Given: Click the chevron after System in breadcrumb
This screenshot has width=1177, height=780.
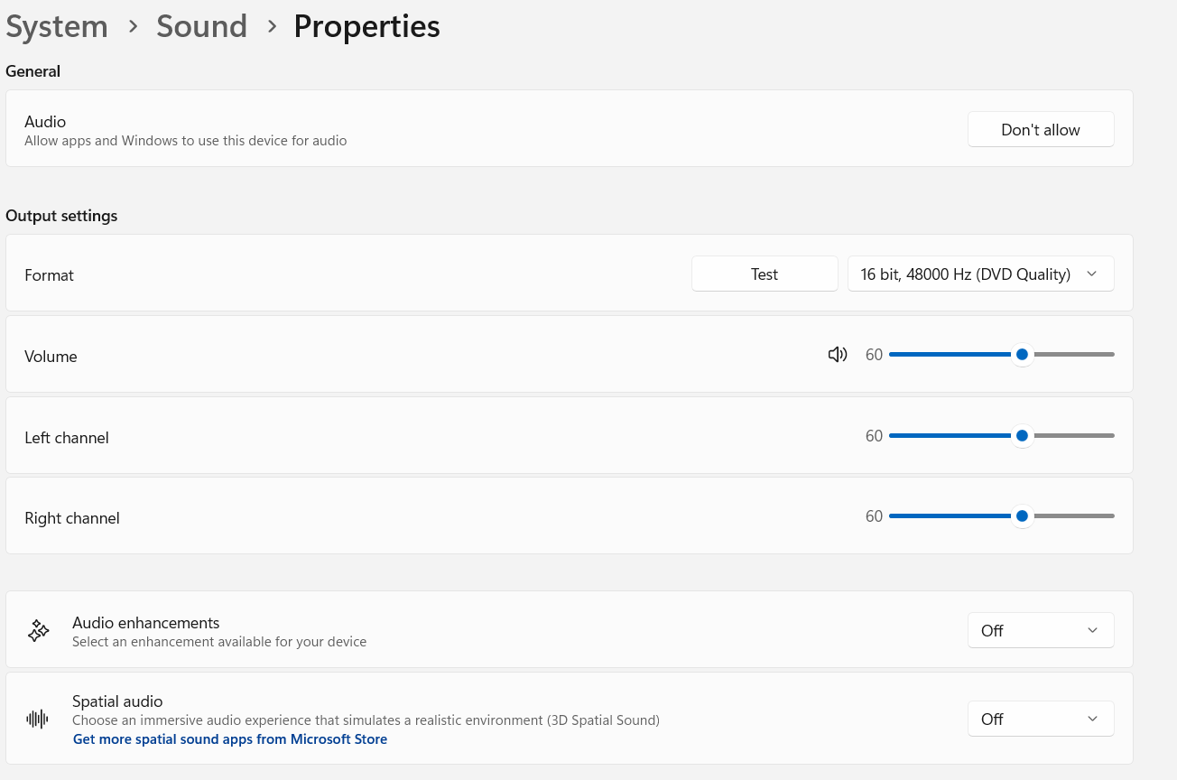Looking at the screenshot, I should tap(133, 27).
